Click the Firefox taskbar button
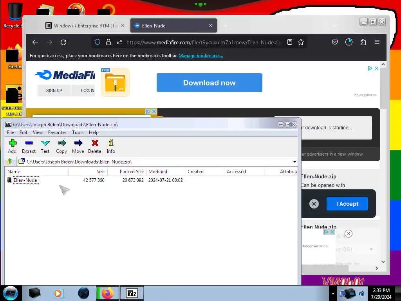Screen dimensions: 401x301 (108, 293)
